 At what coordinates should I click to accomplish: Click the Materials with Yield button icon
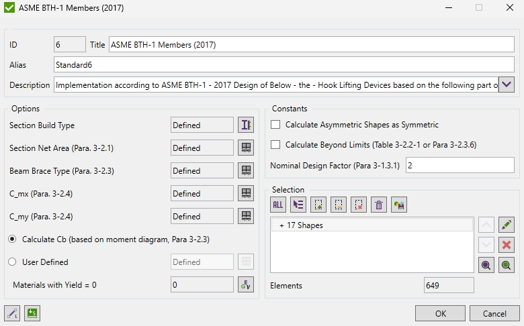(246, 284)
